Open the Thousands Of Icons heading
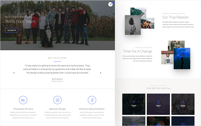Viewport: 201px width, 126px height. [x=23, y=109]
